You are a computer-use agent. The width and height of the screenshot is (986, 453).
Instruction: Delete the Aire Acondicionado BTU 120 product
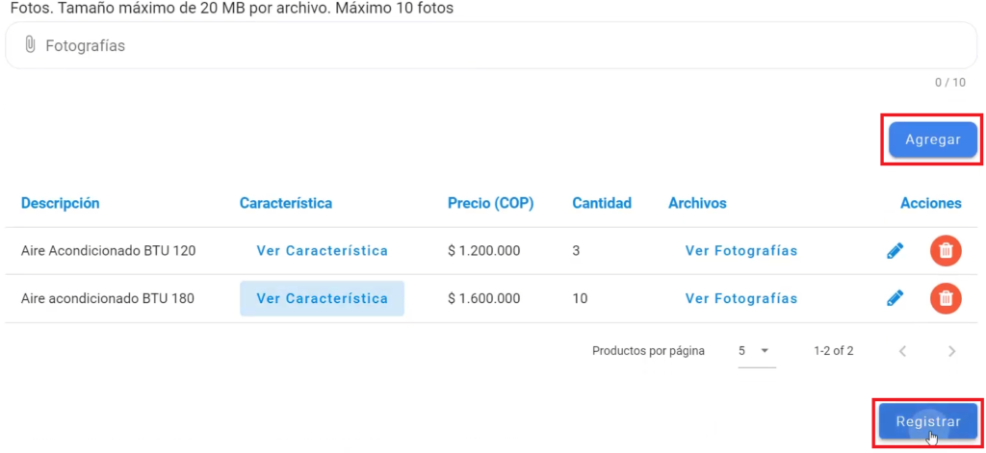tap(946, 251)
